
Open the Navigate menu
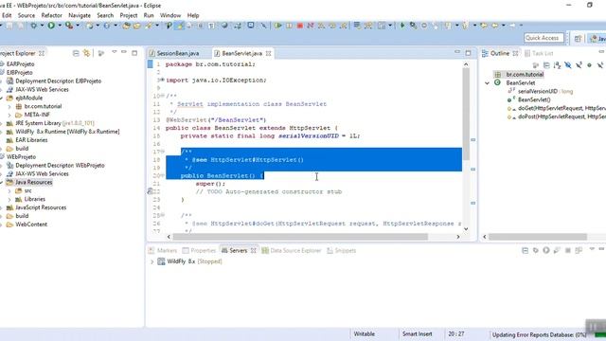(80, 15)
